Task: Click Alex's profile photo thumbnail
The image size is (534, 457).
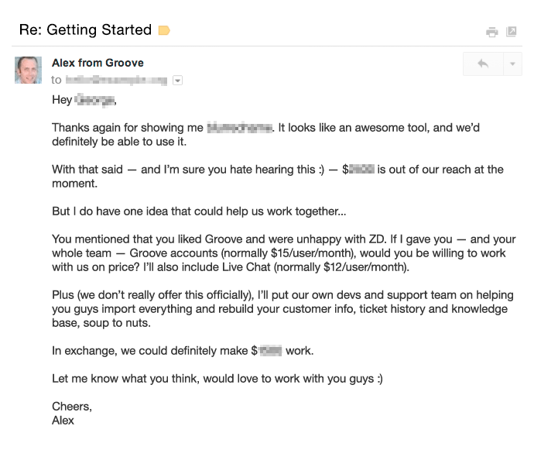Action: [x=28, y=70]
